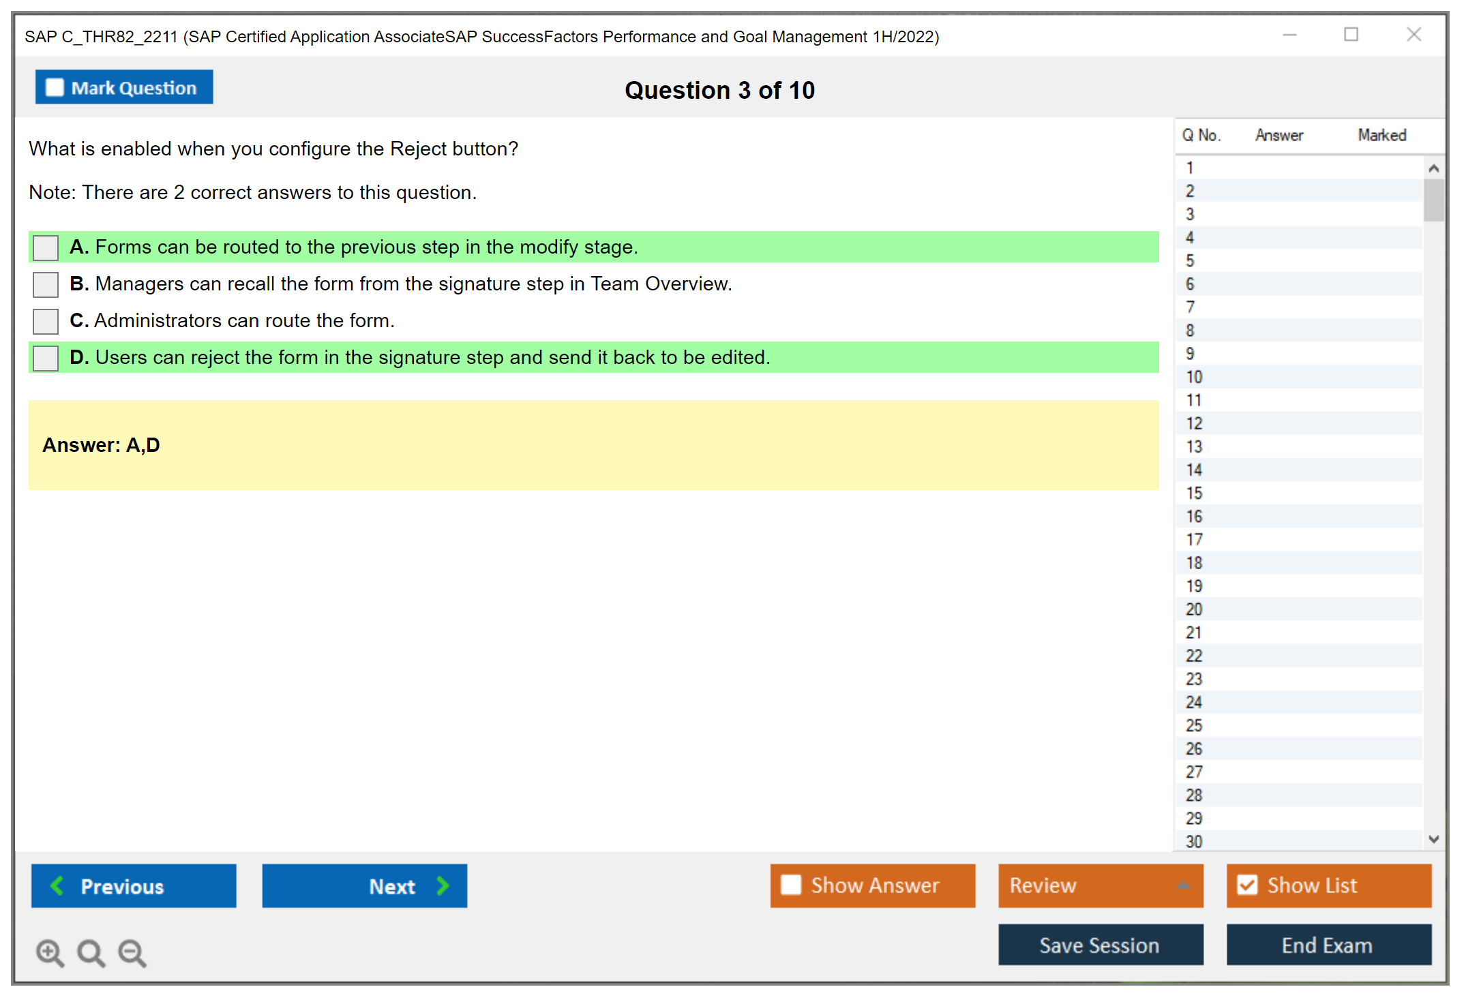Enable the Show Answer checkbox
1466x1002 pixels.
click(791, 885)
